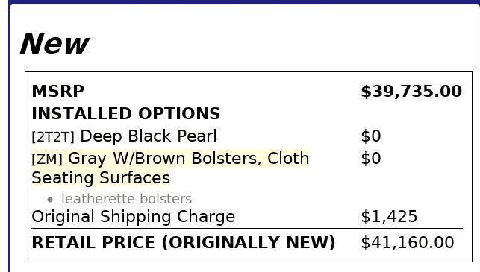Click the [2T2T] option code
Image resolution: width=480 pixels, height=272 pixels.
click(x=53, y=136)
